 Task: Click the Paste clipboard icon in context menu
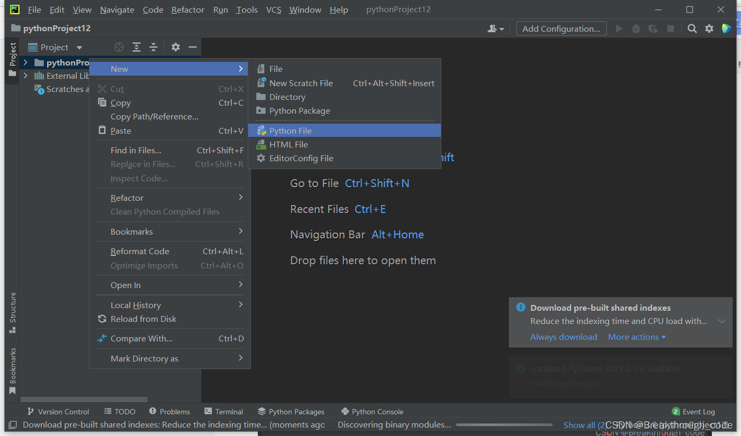(102, 130)
